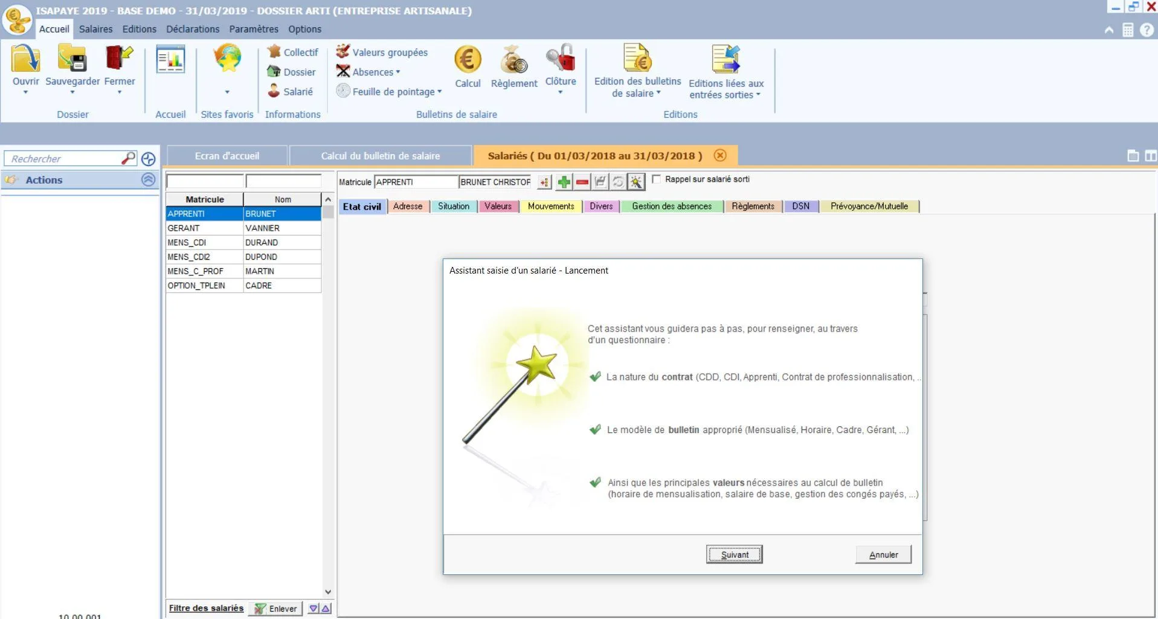
Task: Click the Sauvegarder icon
Action: coord(72,59)
